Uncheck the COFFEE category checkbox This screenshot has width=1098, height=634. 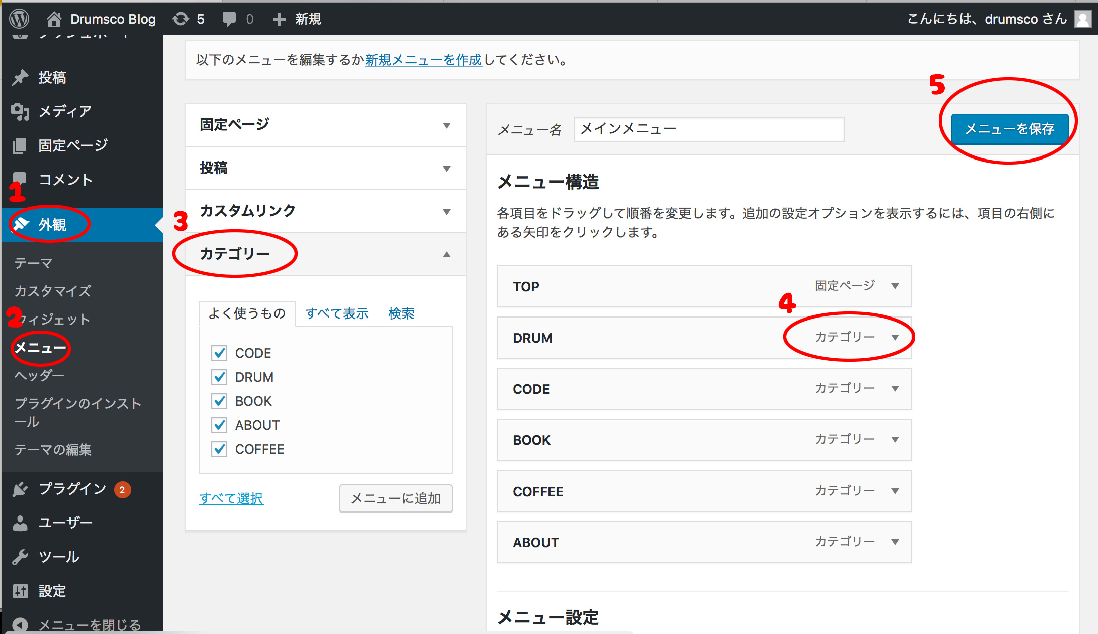(219, 449)
